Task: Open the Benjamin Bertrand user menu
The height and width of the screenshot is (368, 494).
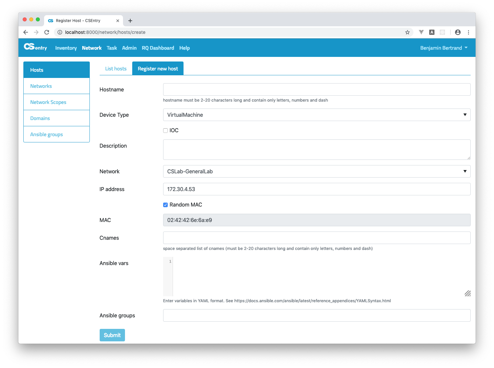Action: 443,48
